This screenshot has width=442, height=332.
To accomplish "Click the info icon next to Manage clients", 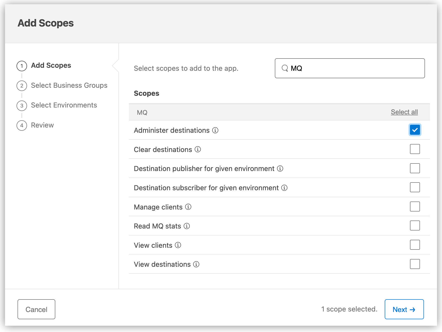I will point(188,207).
